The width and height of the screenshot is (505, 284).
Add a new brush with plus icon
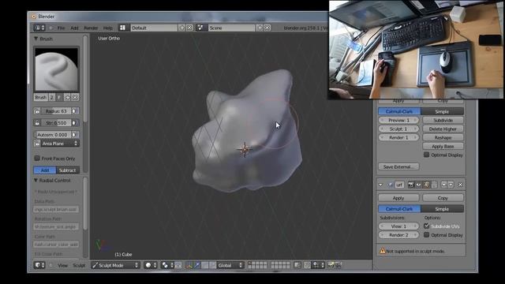point(67,97)
